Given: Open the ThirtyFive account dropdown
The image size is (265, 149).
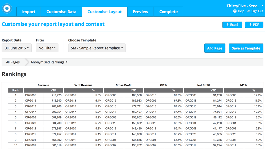Looking at the screenshot, I should coord(245,6).
